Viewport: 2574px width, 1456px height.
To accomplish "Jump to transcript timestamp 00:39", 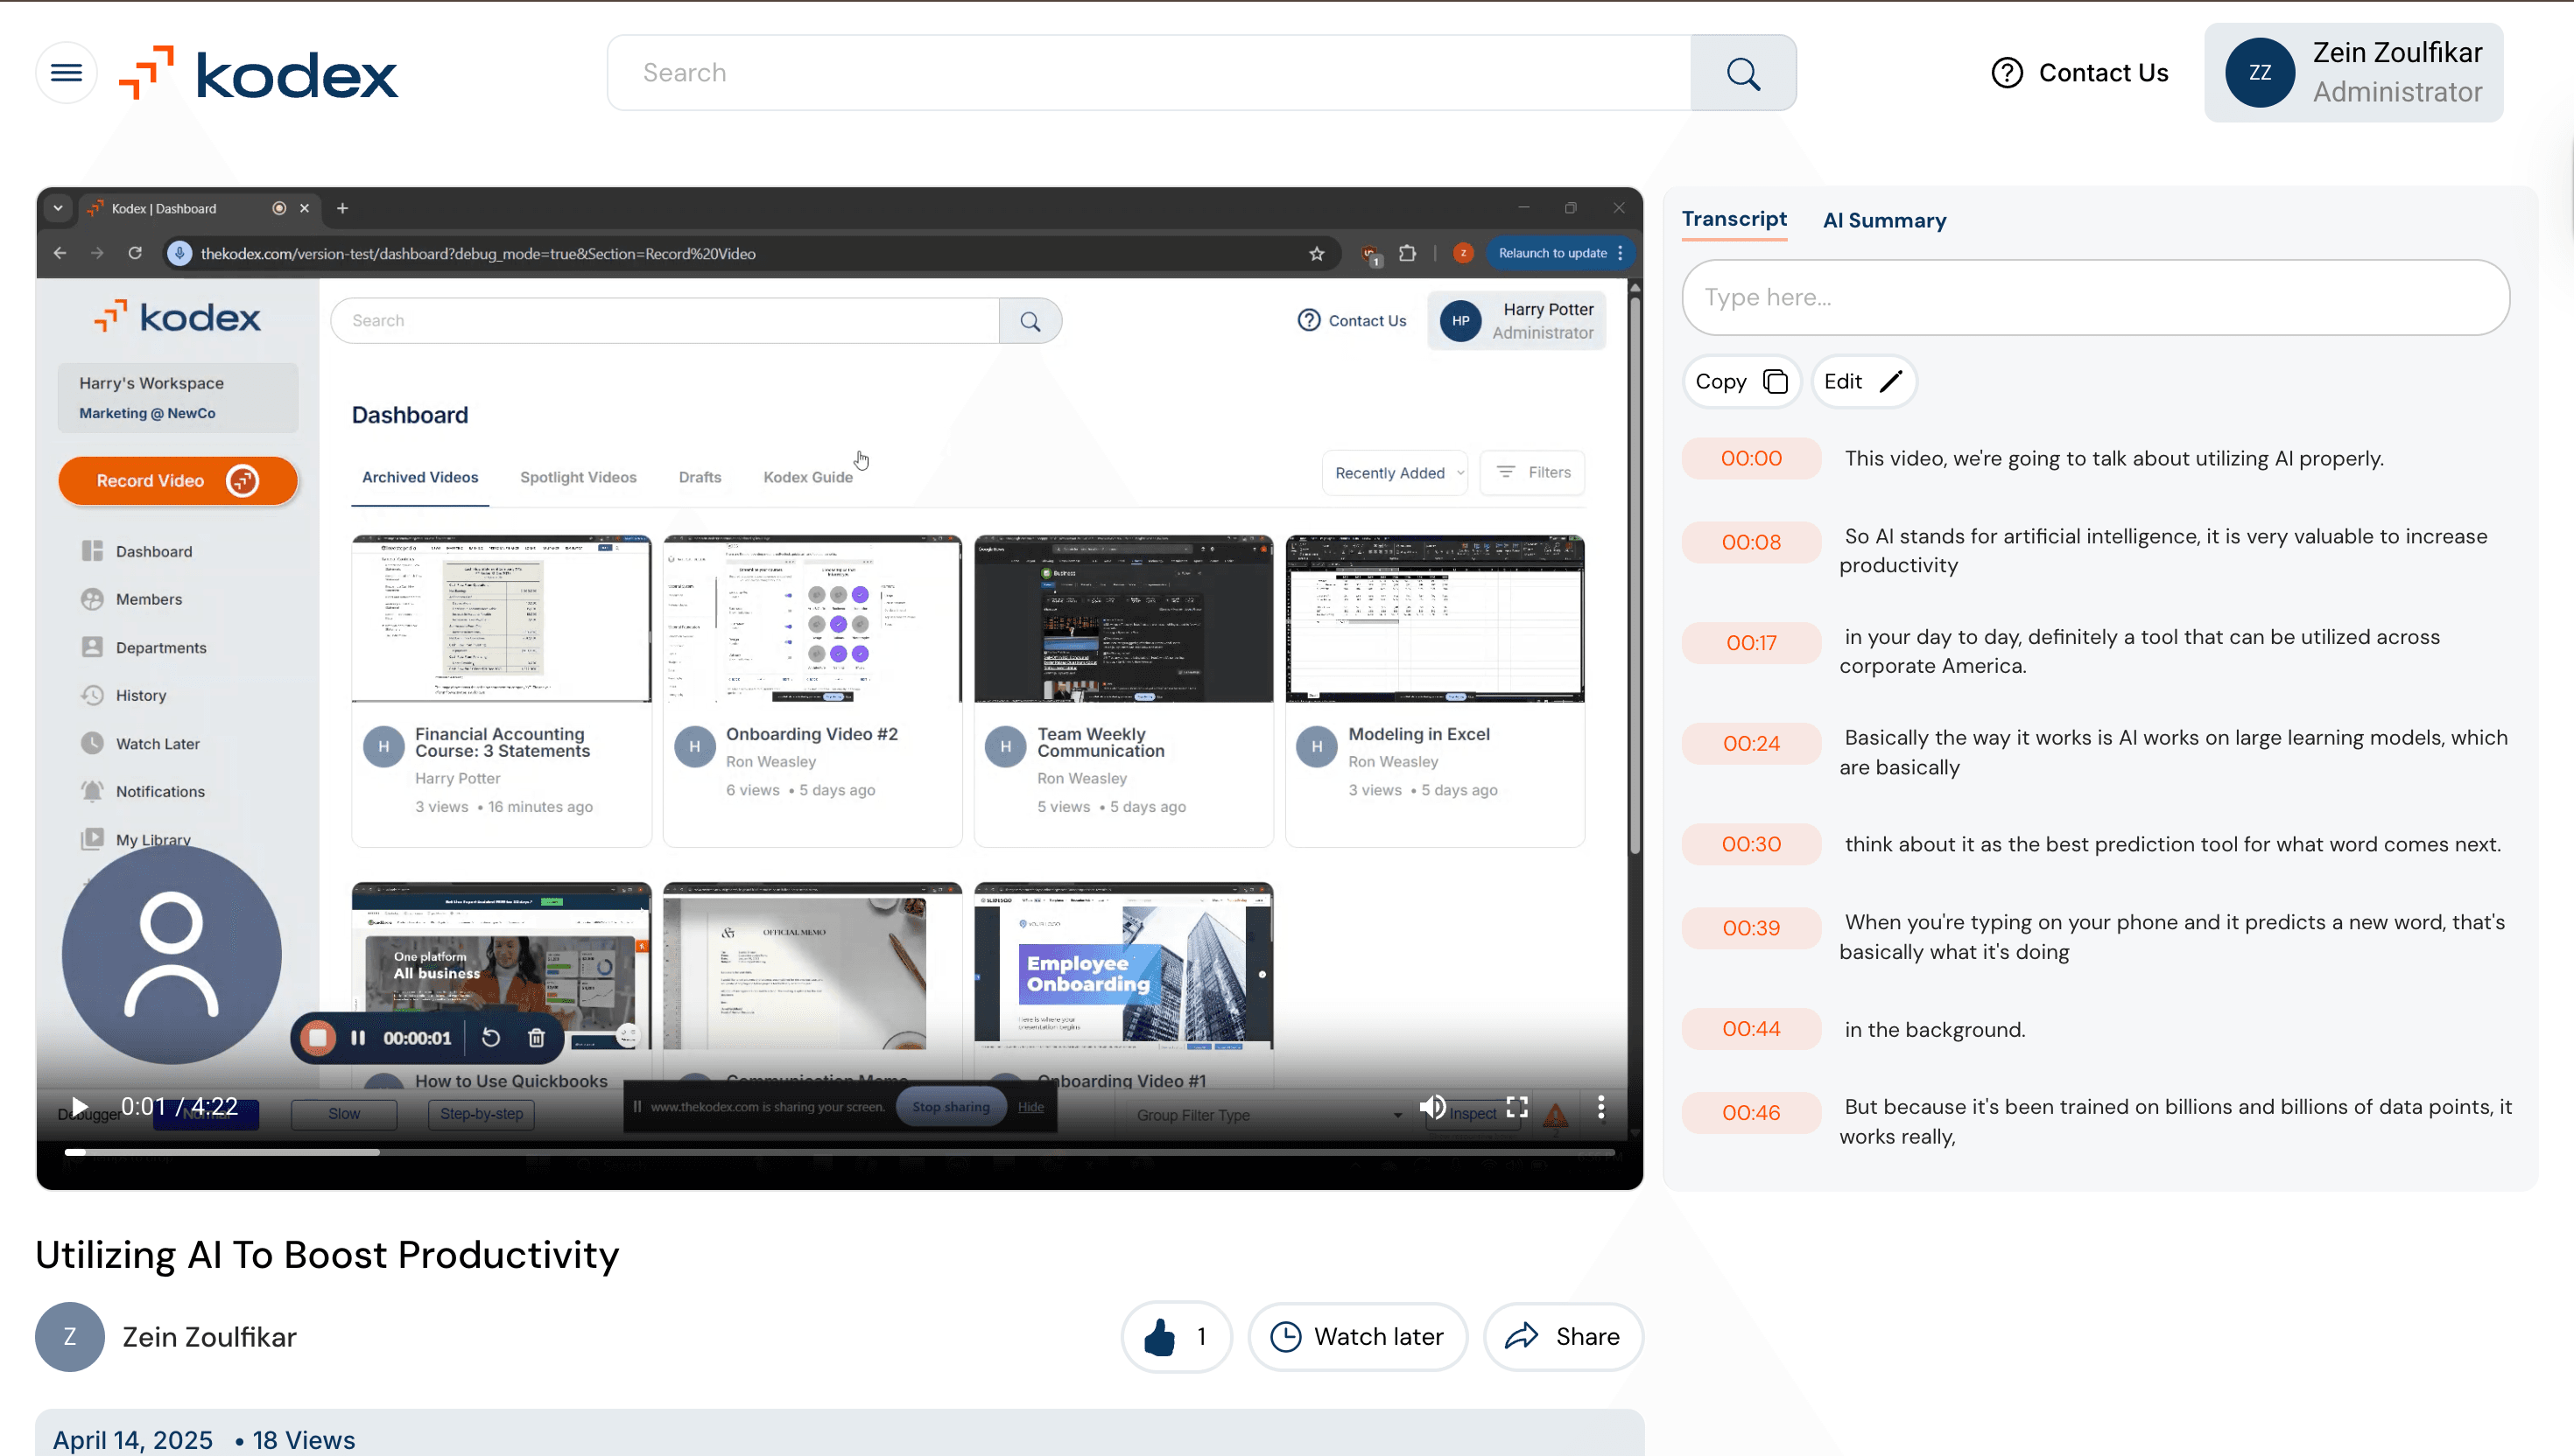I will coord(1751,928).
